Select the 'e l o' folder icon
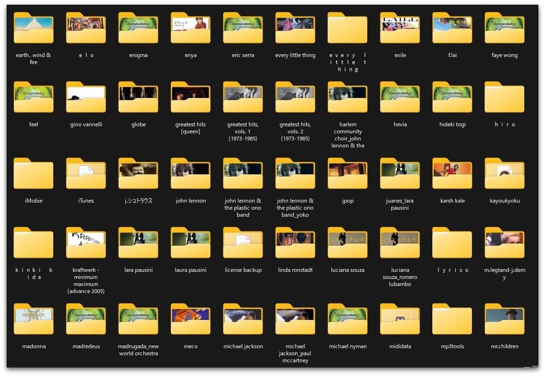This screenshot has width=545, height=376. pos(86,28)
